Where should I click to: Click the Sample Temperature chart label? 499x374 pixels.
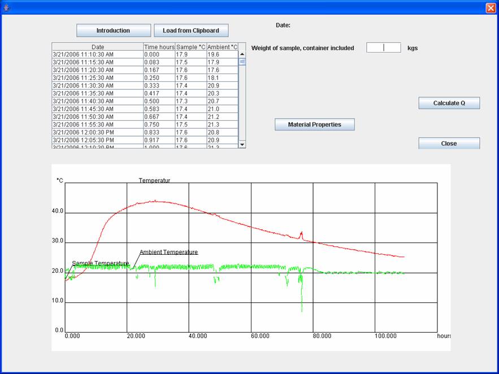tap(101, 263)
